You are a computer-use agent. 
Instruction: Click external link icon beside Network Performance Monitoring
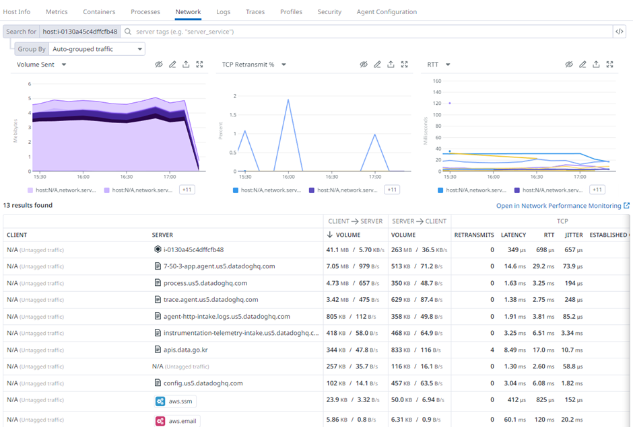[626, 206]
